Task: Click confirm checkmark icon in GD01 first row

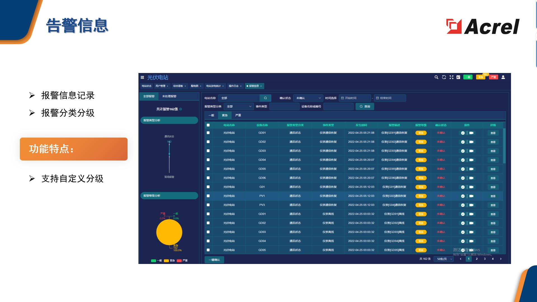Action: pyautogui.click(x=463, y=133)
